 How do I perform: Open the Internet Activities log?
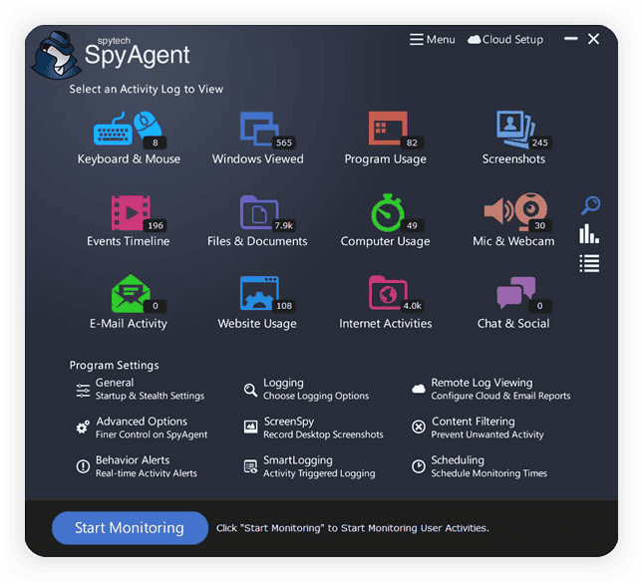point(385,303)
